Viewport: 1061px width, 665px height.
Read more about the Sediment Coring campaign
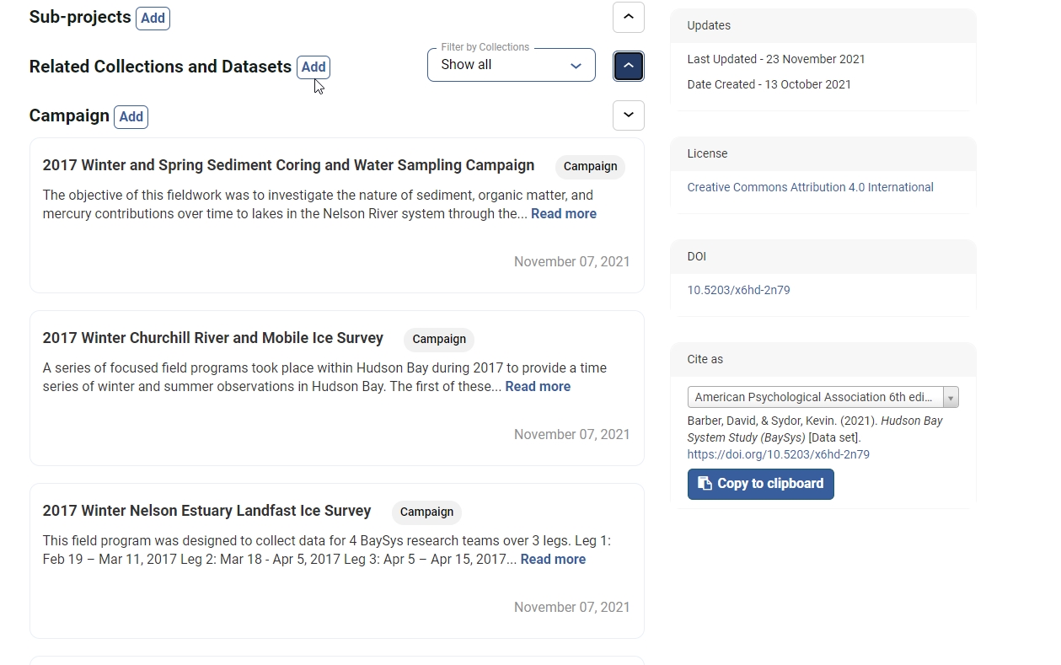pos(563,214)
